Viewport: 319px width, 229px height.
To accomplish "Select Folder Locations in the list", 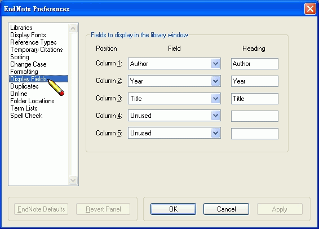I will click(32, 101).
